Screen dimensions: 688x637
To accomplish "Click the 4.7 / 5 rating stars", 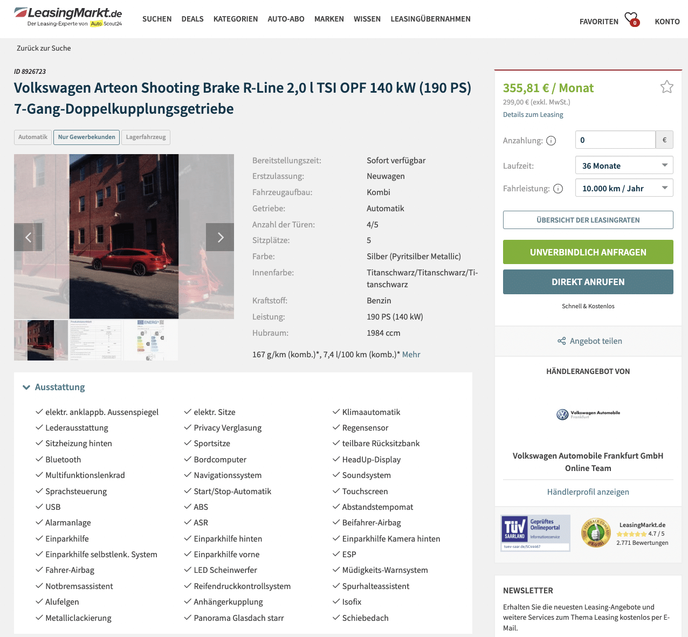I will (631, 534).
